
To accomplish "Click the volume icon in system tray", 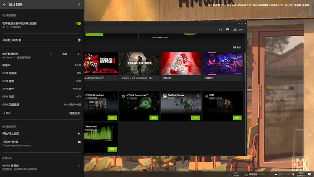I will pos(286,174).
